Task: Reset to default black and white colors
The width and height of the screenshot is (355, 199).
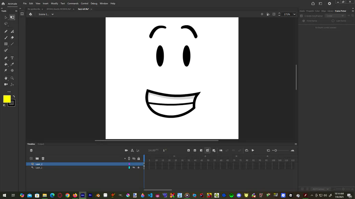Action: (x=4, y=105)
